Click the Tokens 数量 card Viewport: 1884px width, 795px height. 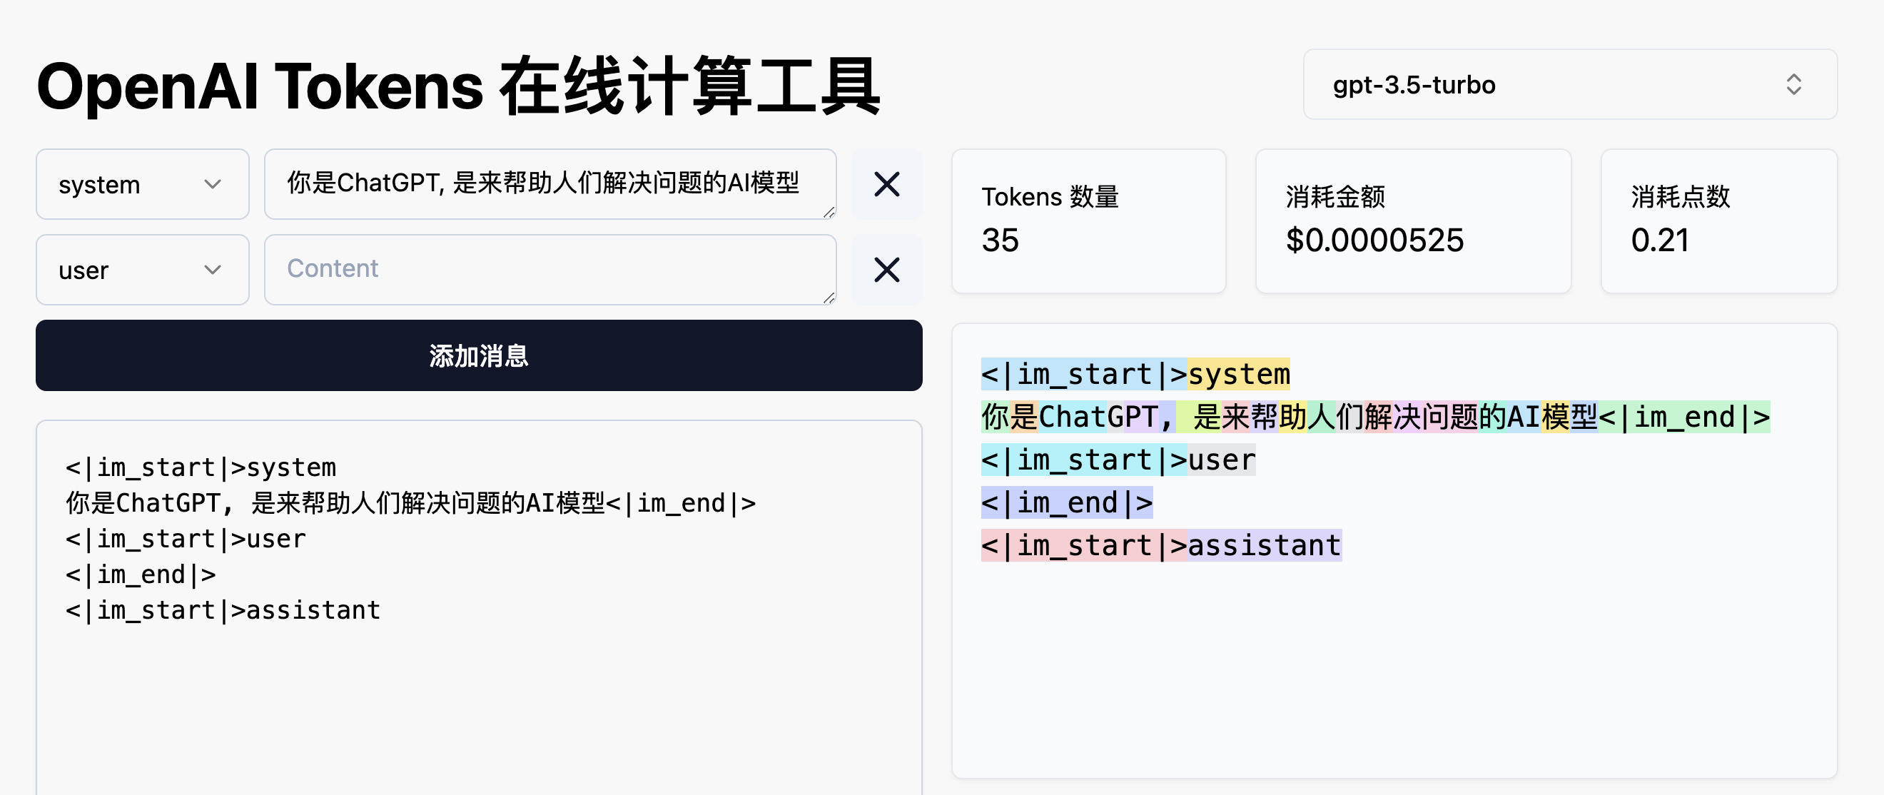pyautogui.click(x=1088, y=221)
